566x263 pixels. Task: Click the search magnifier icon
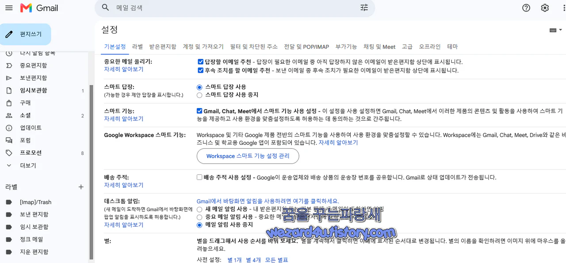(105, 8)
